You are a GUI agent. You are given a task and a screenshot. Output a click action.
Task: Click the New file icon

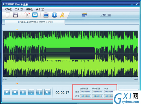tap(8, 15)
